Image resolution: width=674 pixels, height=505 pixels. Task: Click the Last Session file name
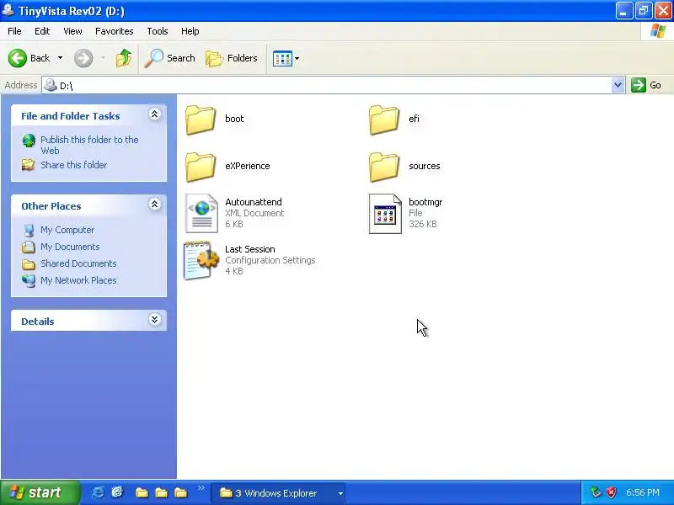pos(250,249)
